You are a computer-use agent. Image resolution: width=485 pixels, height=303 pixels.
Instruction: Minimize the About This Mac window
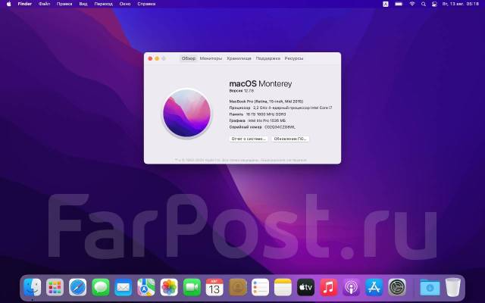click(157, 58)
